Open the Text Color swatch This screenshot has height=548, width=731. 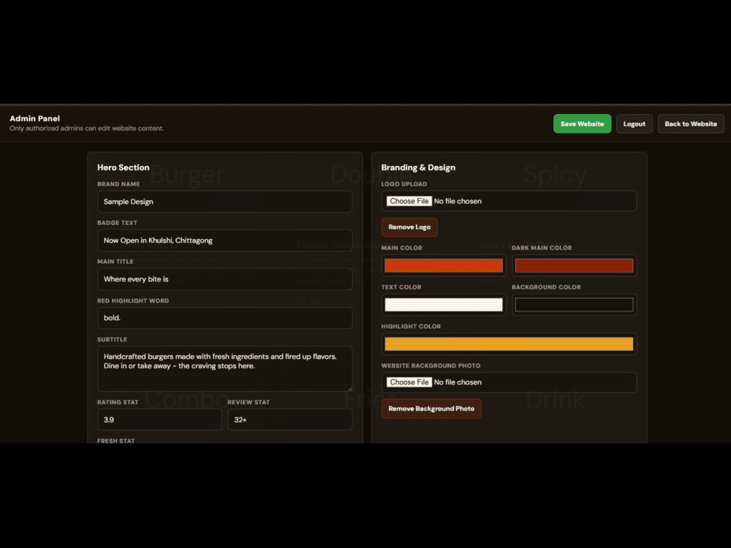coord(444,305)
